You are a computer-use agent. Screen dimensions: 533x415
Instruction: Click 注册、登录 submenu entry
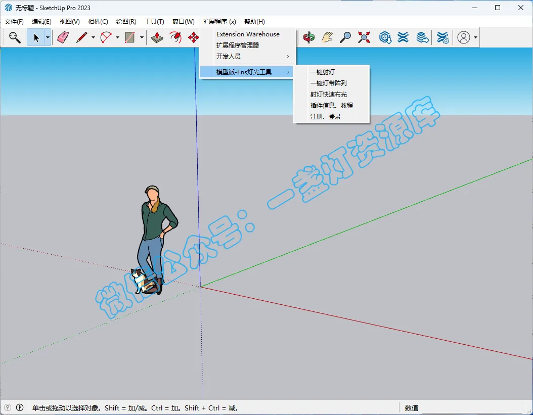point(331,117)
